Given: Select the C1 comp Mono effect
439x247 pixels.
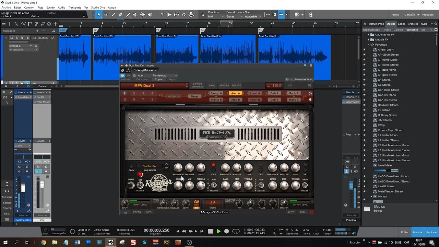Looking at the screenshot, I should 388,60.
